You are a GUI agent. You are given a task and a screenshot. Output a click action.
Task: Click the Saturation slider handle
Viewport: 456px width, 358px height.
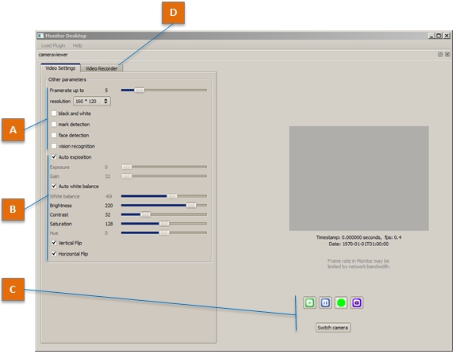pyautogui.click(x=164, y=224)
